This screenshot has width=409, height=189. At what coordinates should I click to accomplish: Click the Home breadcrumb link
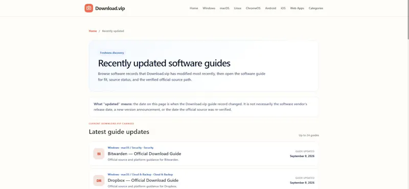pyautogui.click(x=93, y=31)
